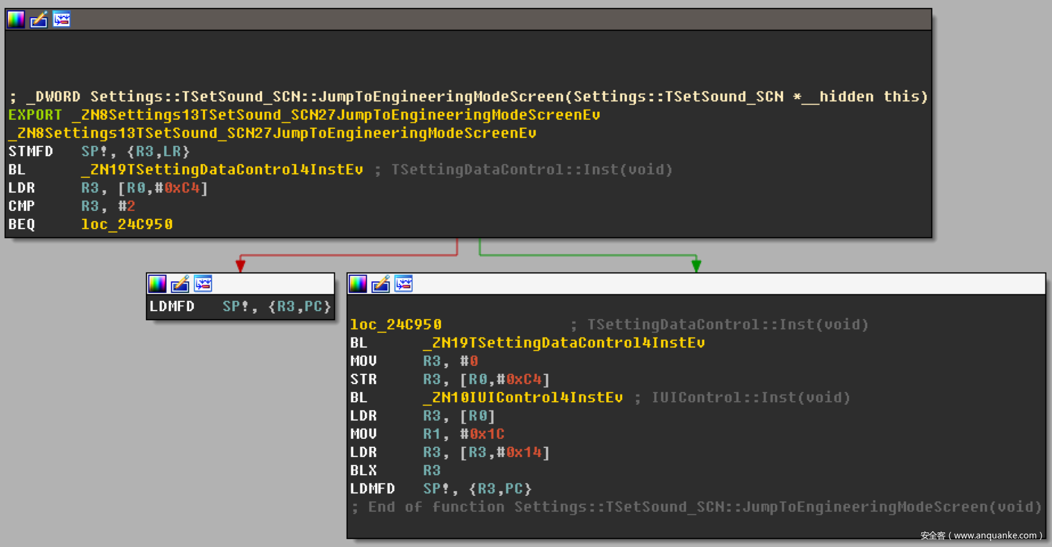Select the BLX mnemonic in the right block
The width and height of the screenshot is (1052, 547).
coord(364,470)
